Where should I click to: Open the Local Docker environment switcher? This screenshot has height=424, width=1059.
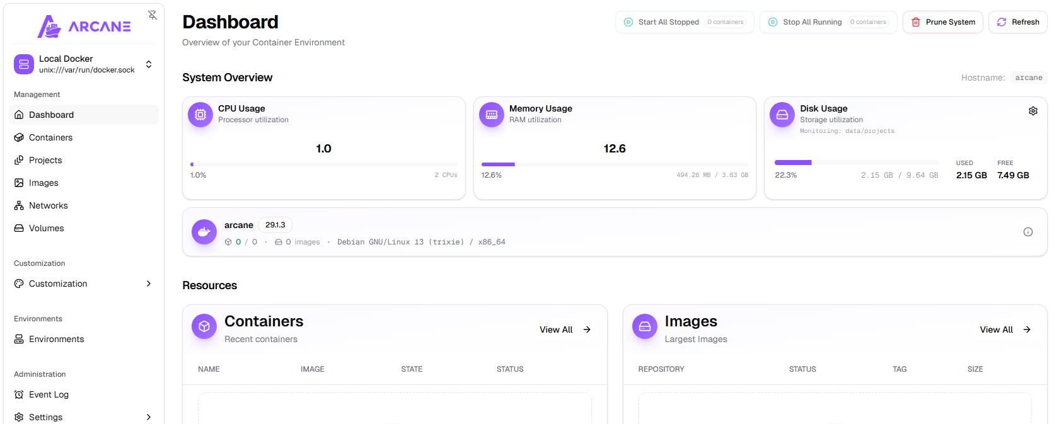tap(149, 64)
